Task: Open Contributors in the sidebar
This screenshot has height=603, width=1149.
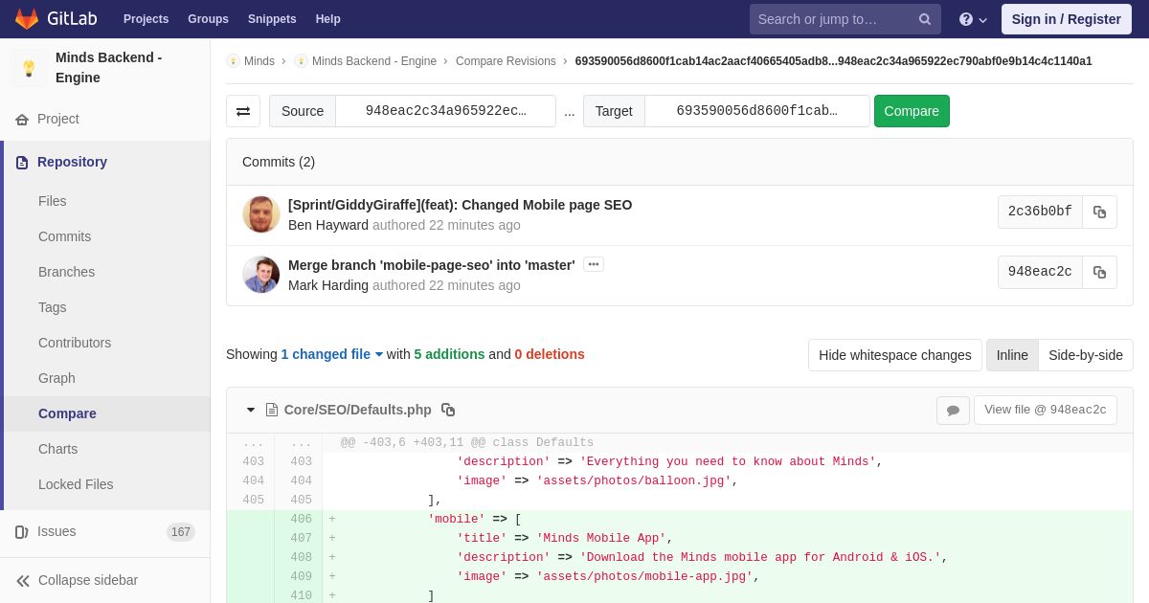Action: click(x=75, y=343)
